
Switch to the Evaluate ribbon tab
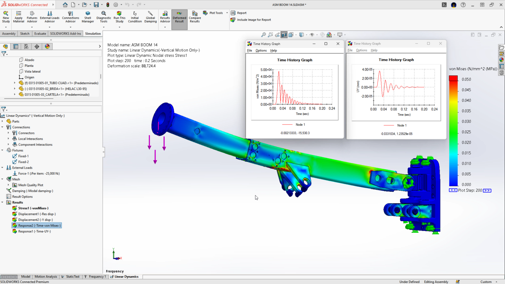[x=40, y=34]
